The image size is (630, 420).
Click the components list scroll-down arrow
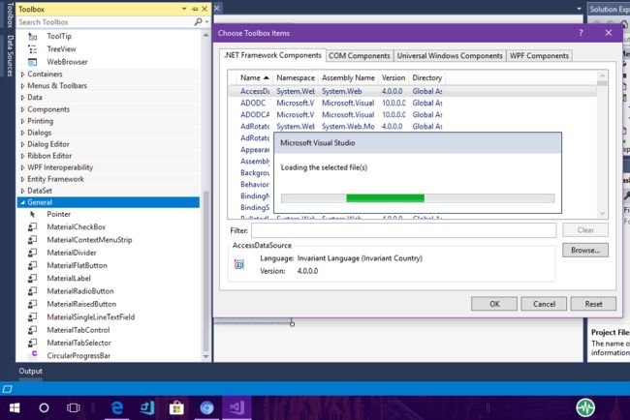tap(602, 214)
